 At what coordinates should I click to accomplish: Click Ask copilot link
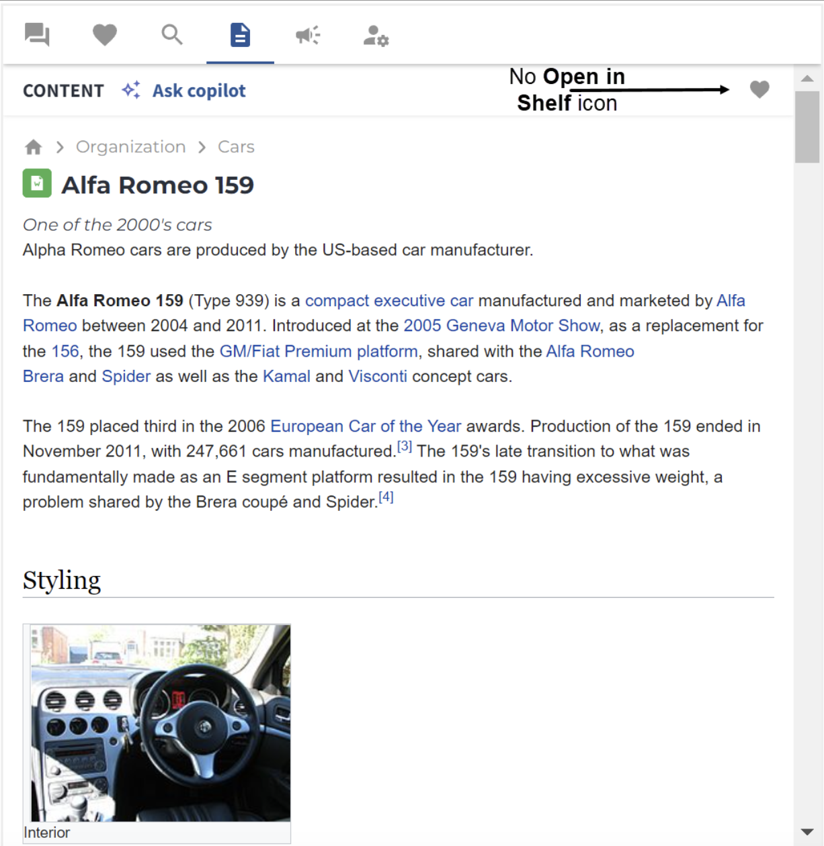[x=199, y=91]
